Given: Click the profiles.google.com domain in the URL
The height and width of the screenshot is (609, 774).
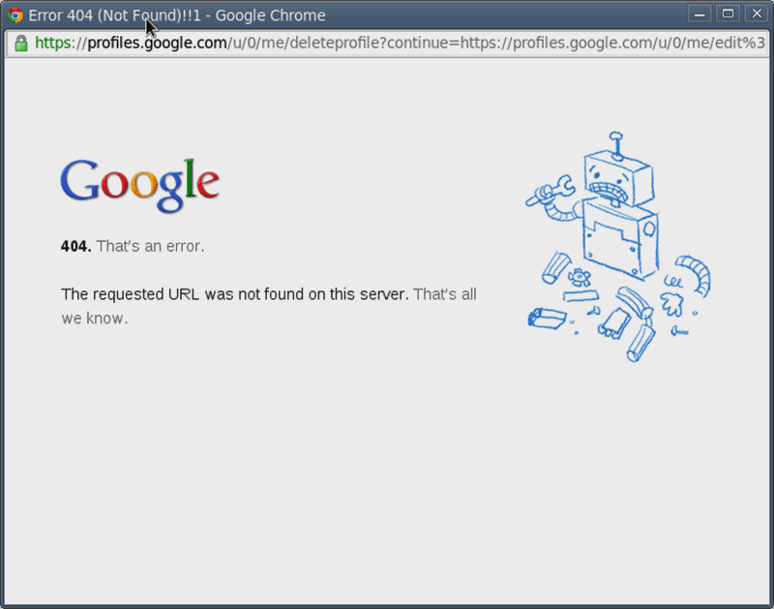Looking at the screenshot, I should click(x=157, y=43).
